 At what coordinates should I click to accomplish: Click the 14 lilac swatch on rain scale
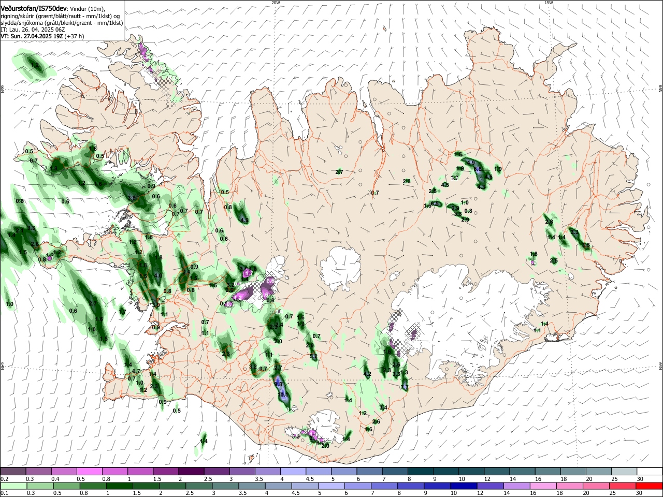point(517,486)
